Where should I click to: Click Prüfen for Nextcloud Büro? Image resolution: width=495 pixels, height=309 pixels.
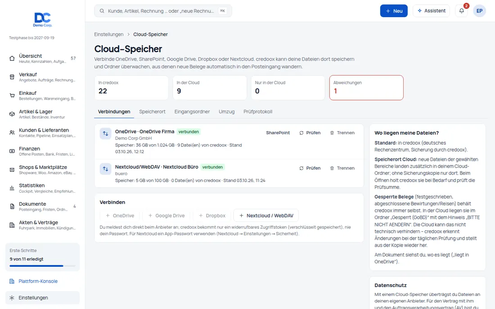point(310,168)
